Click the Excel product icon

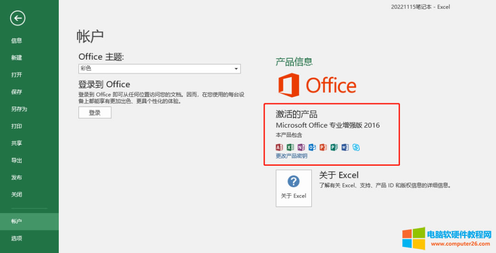290,147
